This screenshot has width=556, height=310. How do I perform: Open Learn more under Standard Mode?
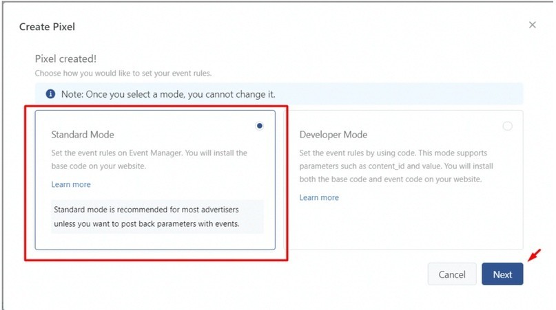coord(71,184)
